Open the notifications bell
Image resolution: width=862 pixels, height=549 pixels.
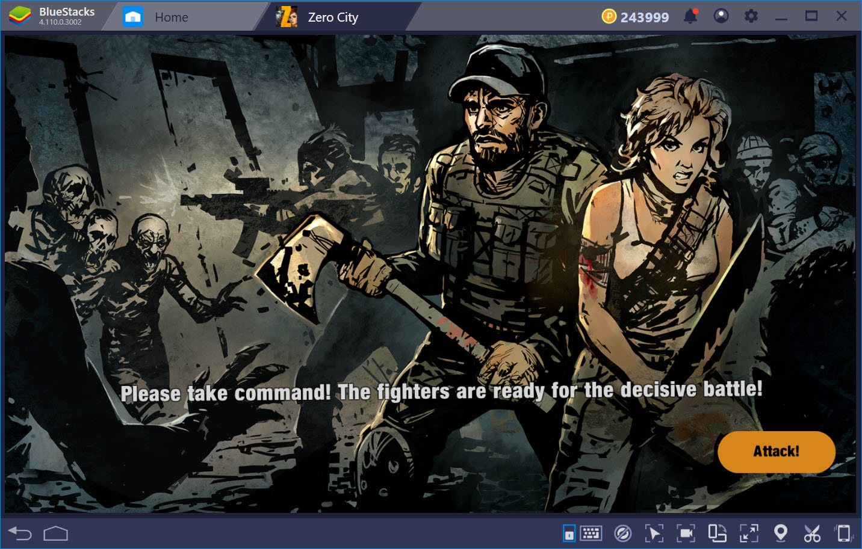pyautogui.click(x=690, y=16)
